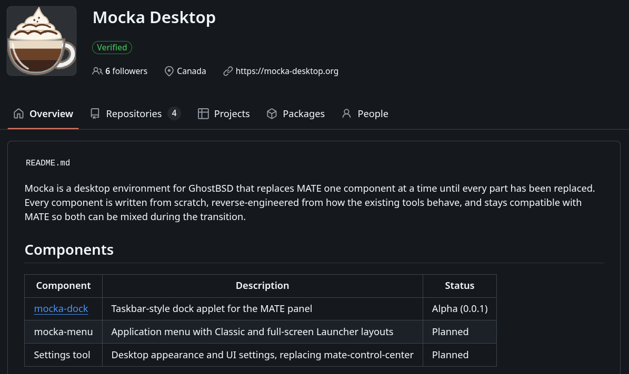Image resolution: width=629 pixels, height=374 pixels.
Task: Click the location pin icon
Action: click(169, 71)
